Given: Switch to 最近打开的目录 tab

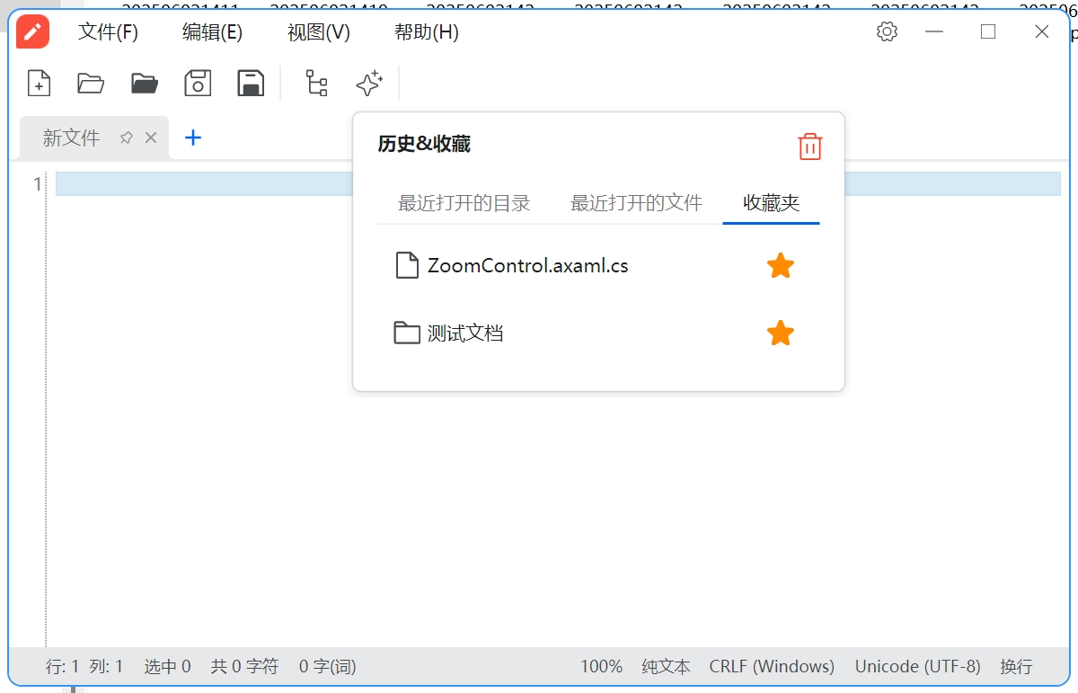Looking at the screenshot, I should 464,203.
